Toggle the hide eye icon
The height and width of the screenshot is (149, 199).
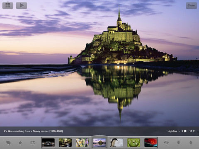coord(166,142)
